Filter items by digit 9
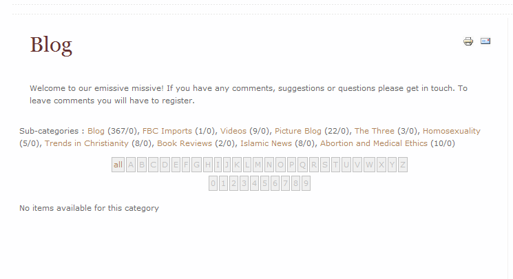This screenshot has width=513, height=279. coord(306,183)
